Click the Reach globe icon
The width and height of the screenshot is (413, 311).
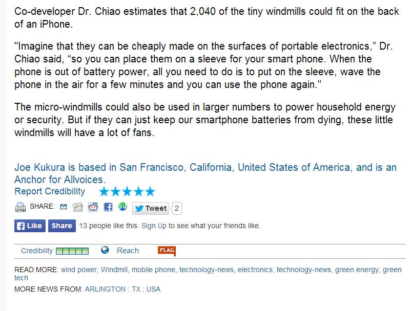105,250
